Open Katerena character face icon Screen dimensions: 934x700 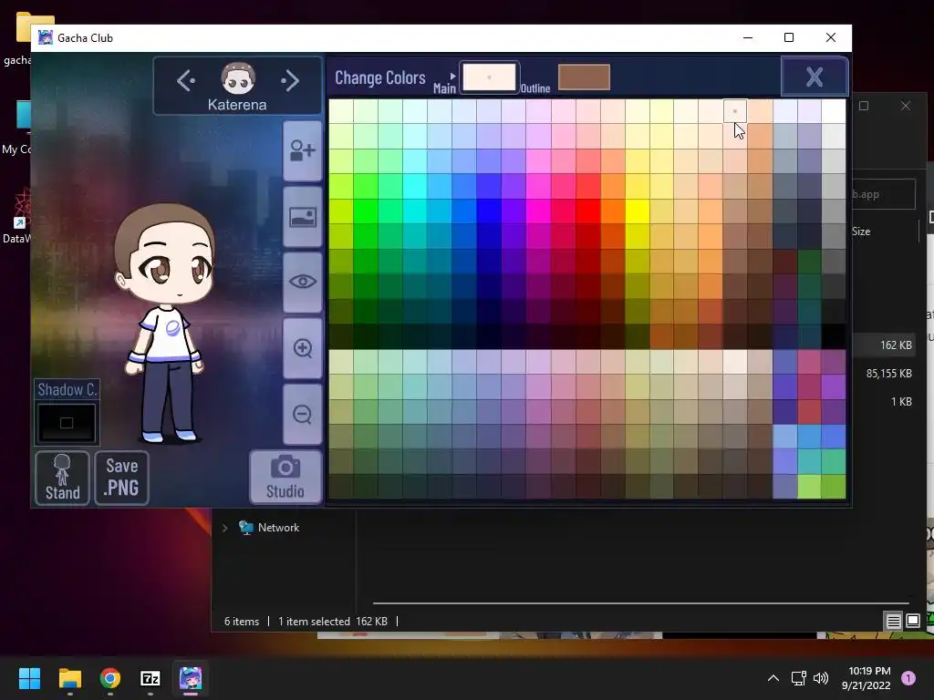coord(238,78)
